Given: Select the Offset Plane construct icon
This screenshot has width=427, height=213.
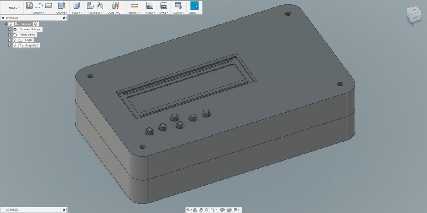Looking at the screenshot, I should click(116, 5).
